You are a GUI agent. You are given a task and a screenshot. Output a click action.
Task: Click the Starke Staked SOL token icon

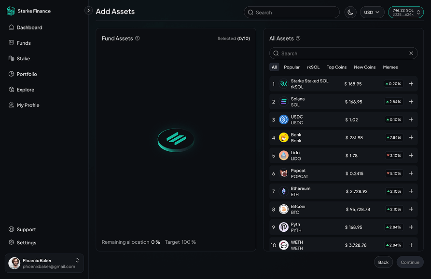click(x=284, y=84)
